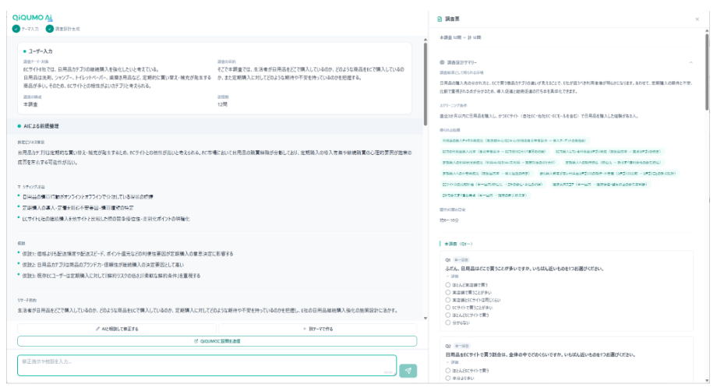
Task: Click the 仮説3 bullet line
Action: 111,276
